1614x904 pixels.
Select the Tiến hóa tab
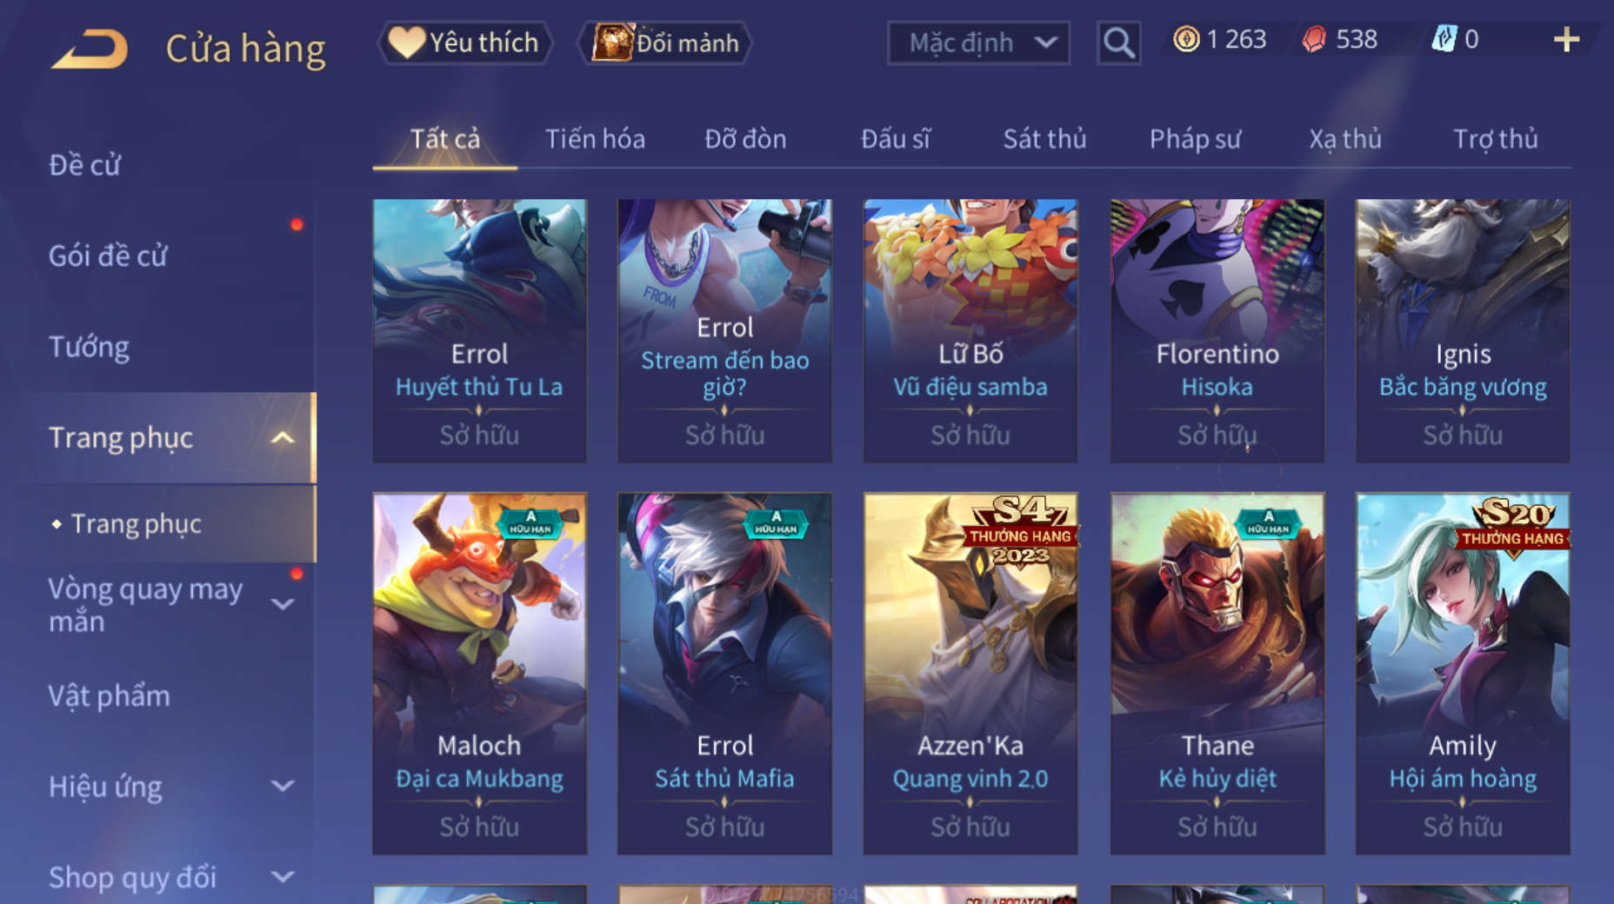tap(595, 138)
